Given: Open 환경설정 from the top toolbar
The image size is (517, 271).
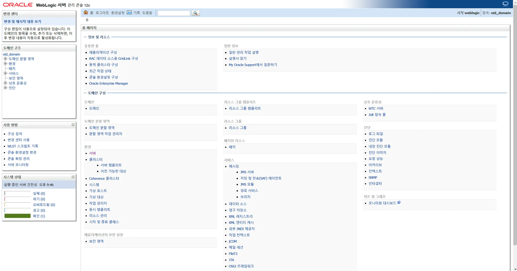Looking at the screenshot, I should [x=118, y=13].
